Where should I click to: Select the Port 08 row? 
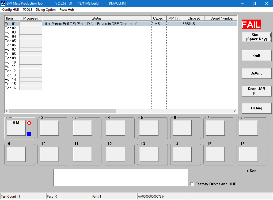[x=121, y=54]
